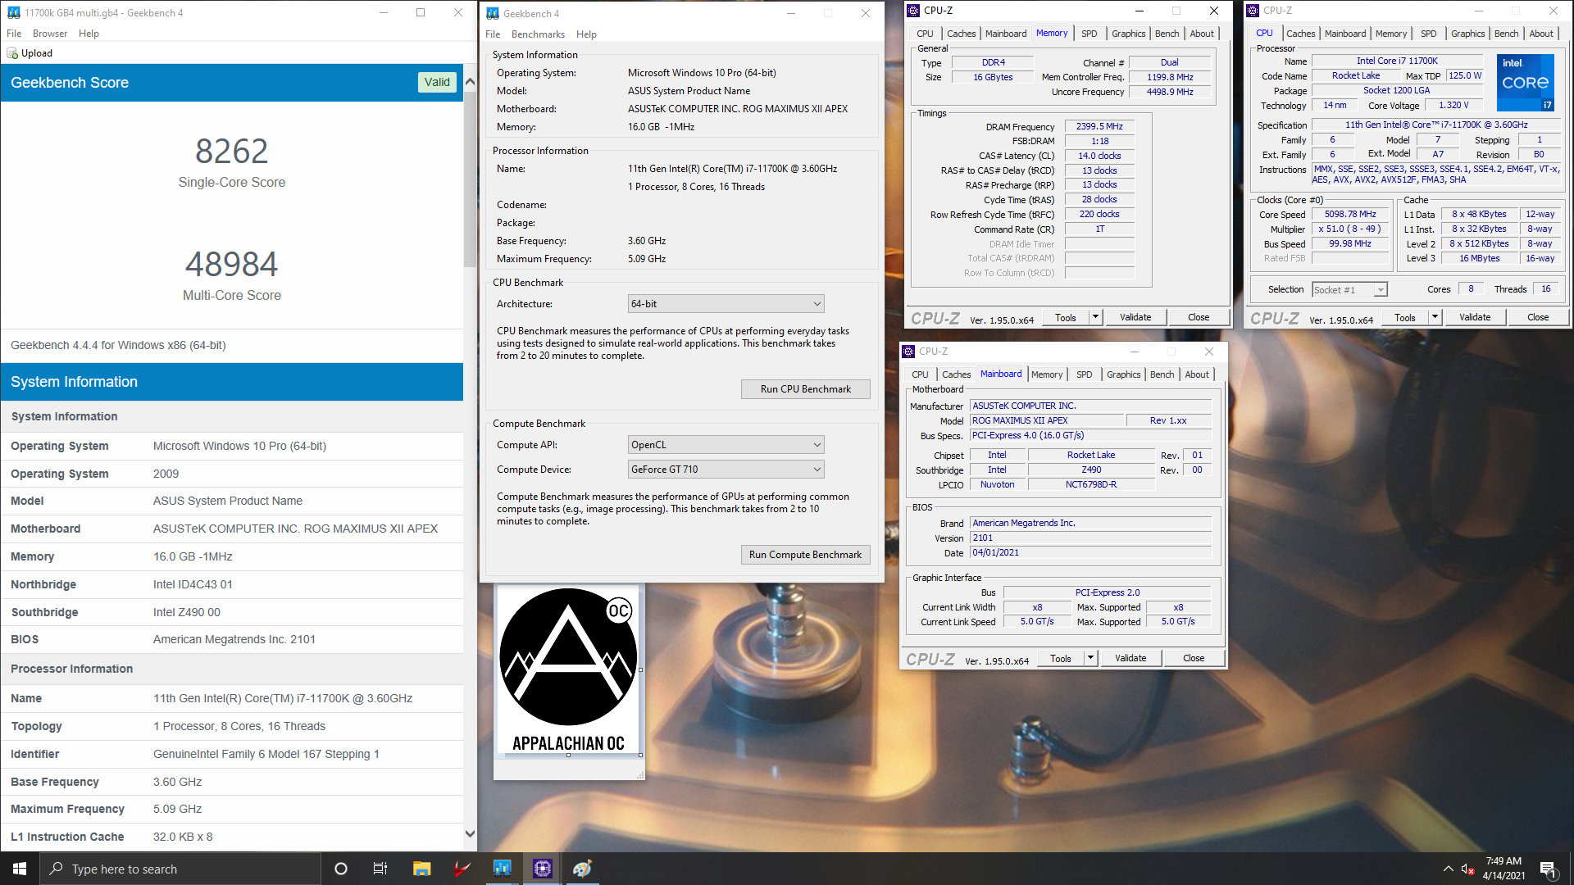
Task: Select Memory tab in CPU-Z Mainboard window
Action: pos(1047,374)
